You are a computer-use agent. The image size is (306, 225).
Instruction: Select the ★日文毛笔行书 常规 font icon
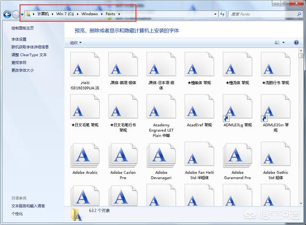point(123,106)
